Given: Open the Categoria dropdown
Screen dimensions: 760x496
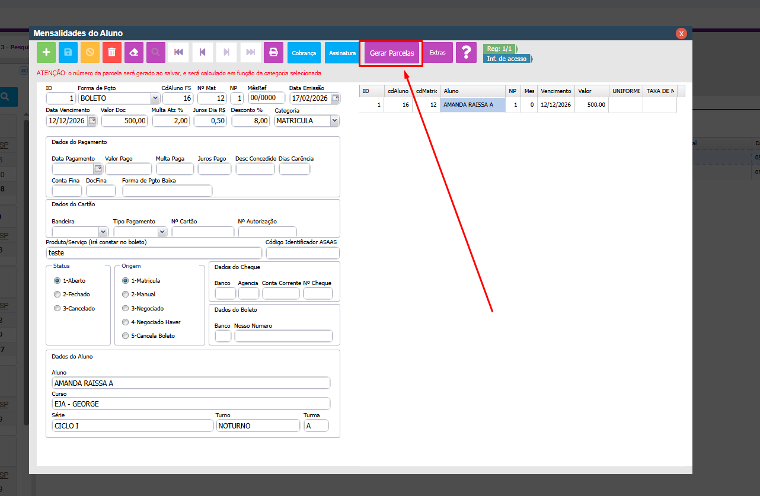Looking at the screenshot, I should (334, 121).
